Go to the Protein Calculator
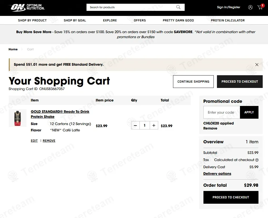 pyautogui.click(x=228, y=20)
